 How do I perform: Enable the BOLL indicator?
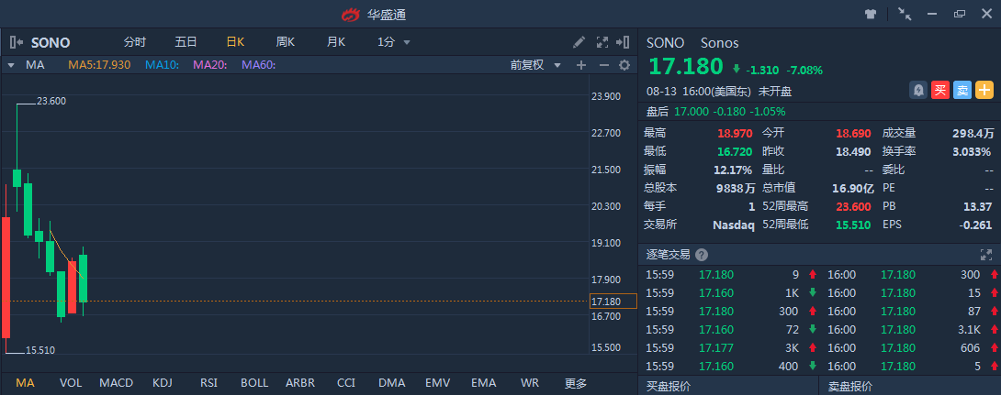[x=254, y=382]
